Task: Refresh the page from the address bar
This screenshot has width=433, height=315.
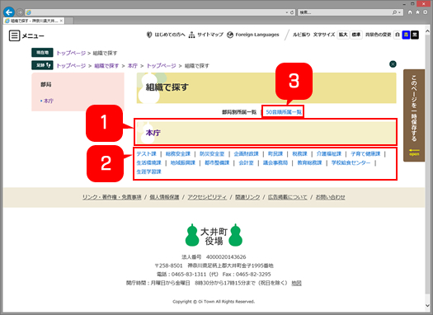Action: pos(292,12)
